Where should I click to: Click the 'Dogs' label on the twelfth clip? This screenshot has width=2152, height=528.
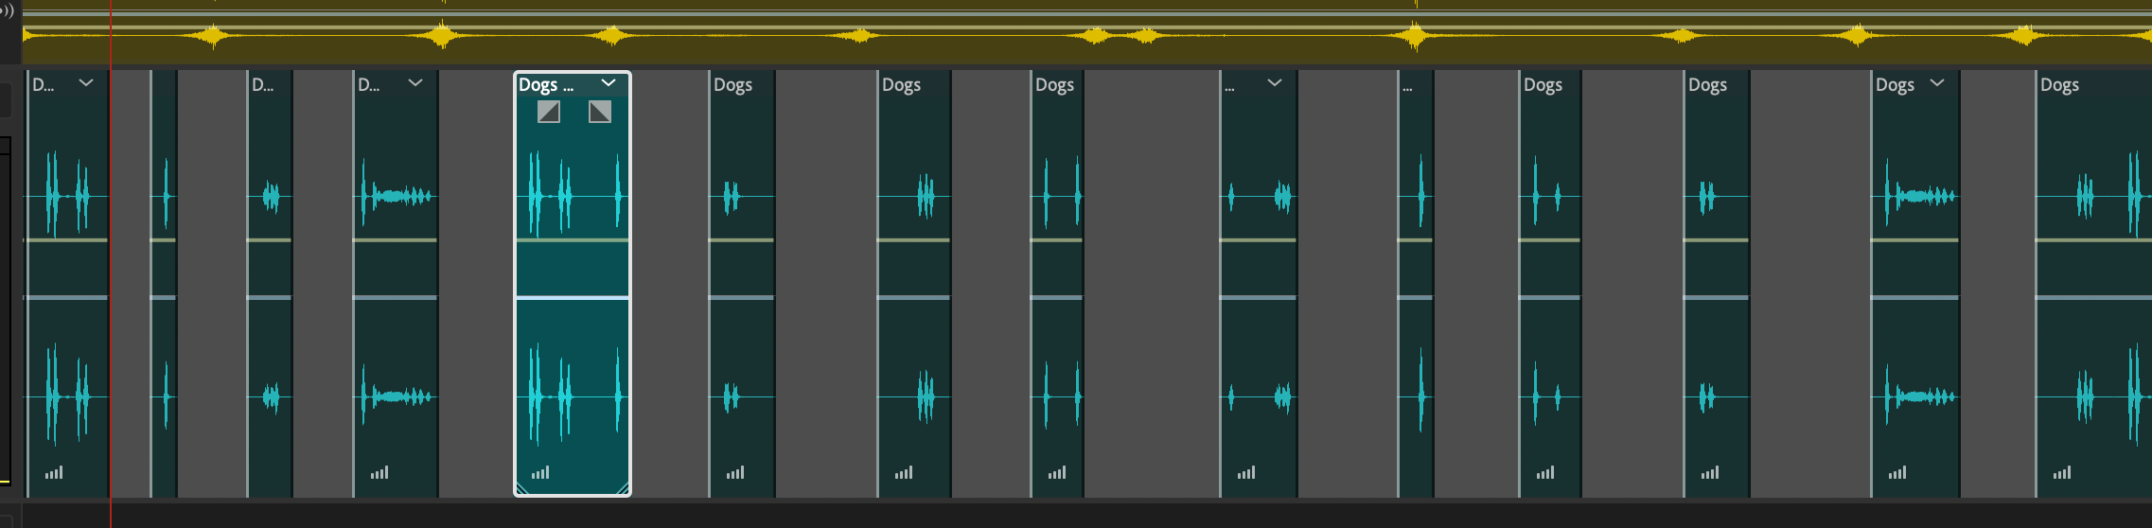point(1707,84)
